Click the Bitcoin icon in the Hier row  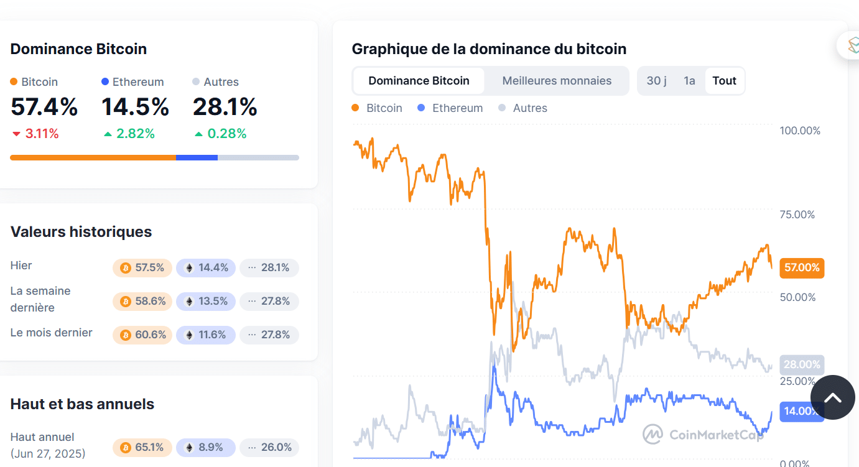125,268
